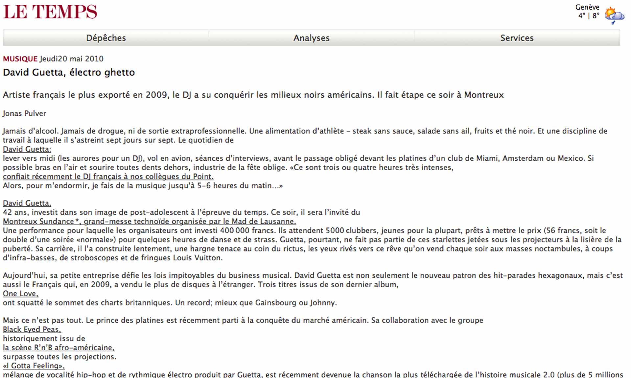Follow the 'David Guetta,' link before '42 ans'
The width and height of the screenshot is (631, 378).
(x=27, y=203)
